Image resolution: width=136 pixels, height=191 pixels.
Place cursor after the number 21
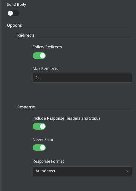click(x=40, y=78)
